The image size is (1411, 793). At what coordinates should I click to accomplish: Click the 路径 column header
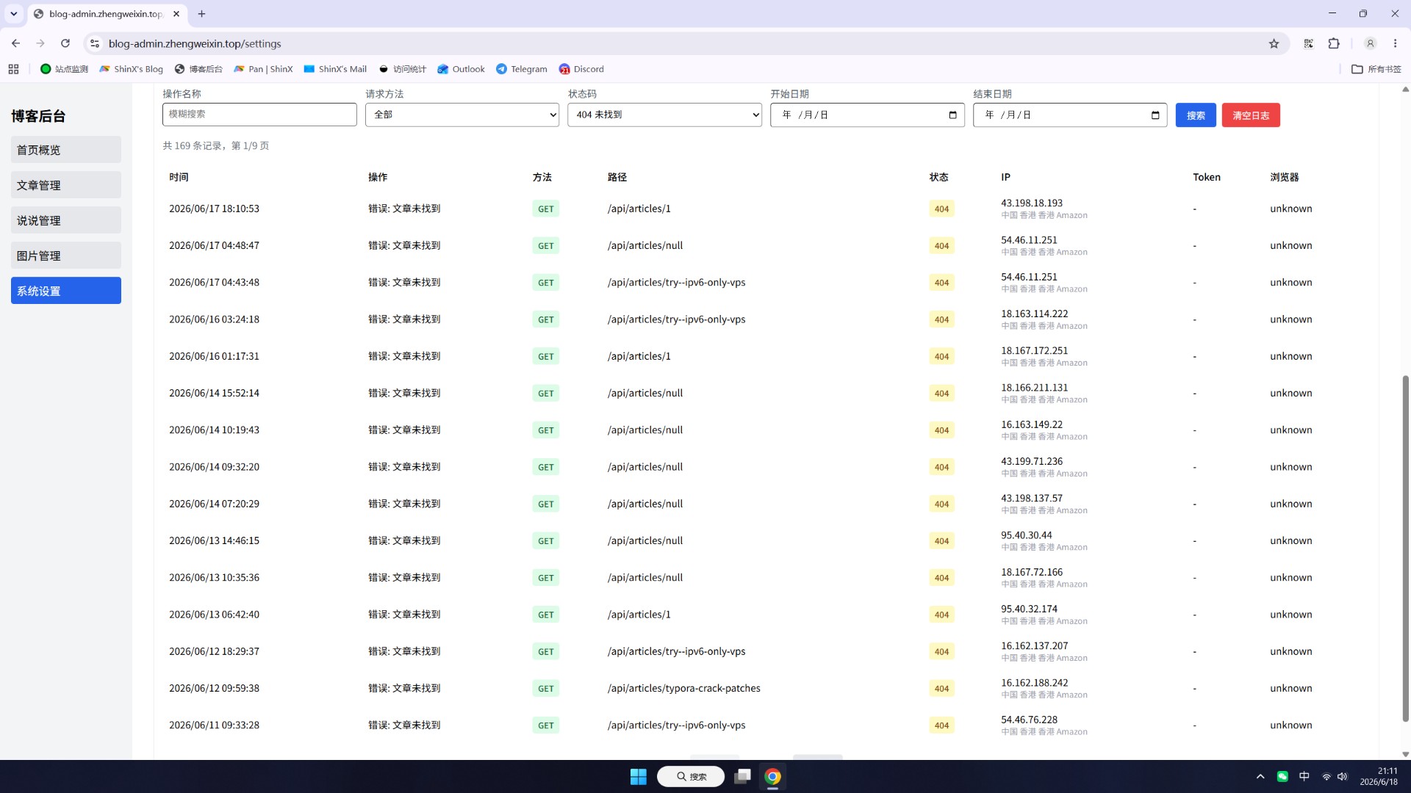[617, 177]
